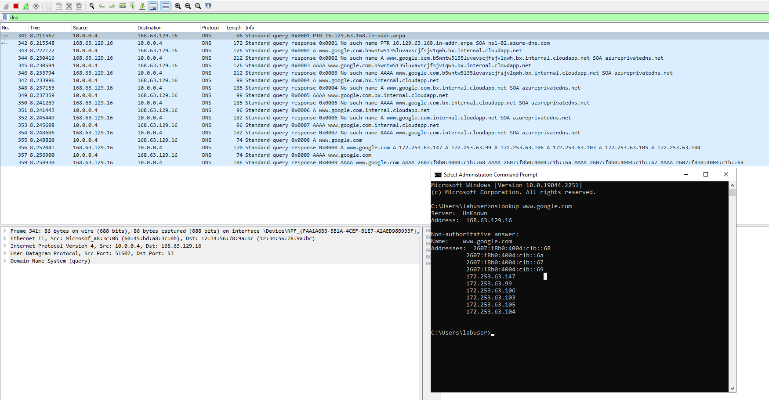Reset text to normal size

coord(198,6)
